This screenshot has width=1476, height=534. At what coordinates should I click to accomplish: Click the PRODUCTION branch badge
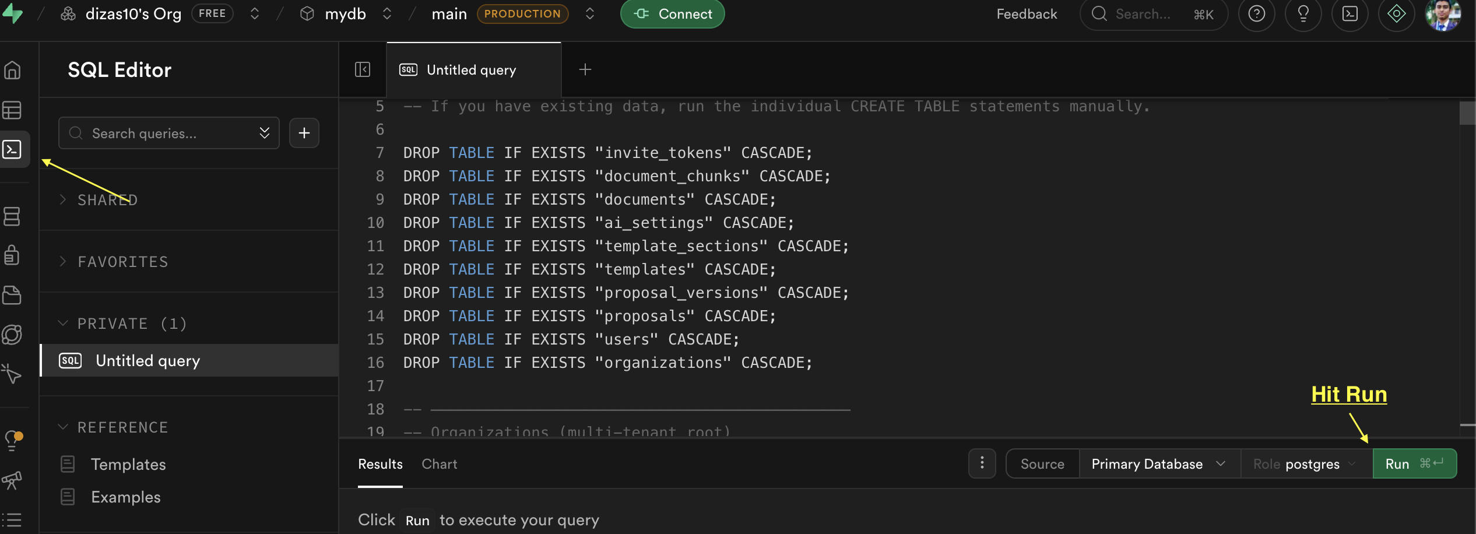tap(523, 13)
